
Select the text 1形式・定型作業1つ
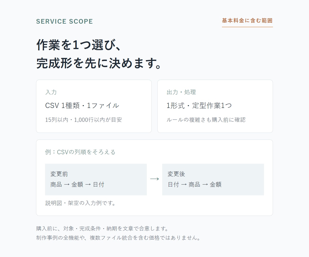click(x=199, y=105)
